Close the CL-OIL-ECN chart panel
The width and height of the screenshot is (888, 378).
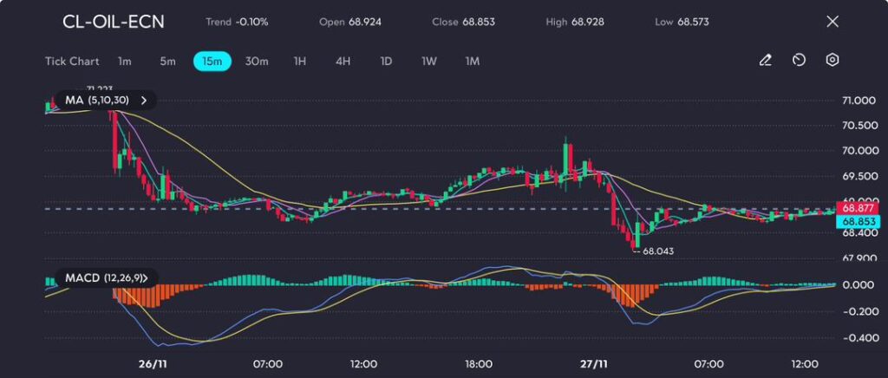pos(832,22)
